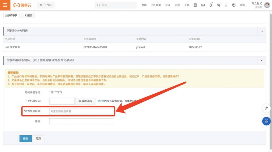This screenshot has width=272, height=152.
Task: Open the notification bell
Action: 211,5
